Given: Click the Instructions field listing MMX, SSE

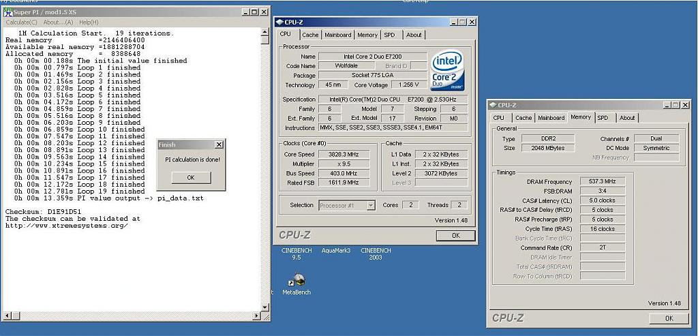Looking at the screenshot, I should [x=393, y=127].
